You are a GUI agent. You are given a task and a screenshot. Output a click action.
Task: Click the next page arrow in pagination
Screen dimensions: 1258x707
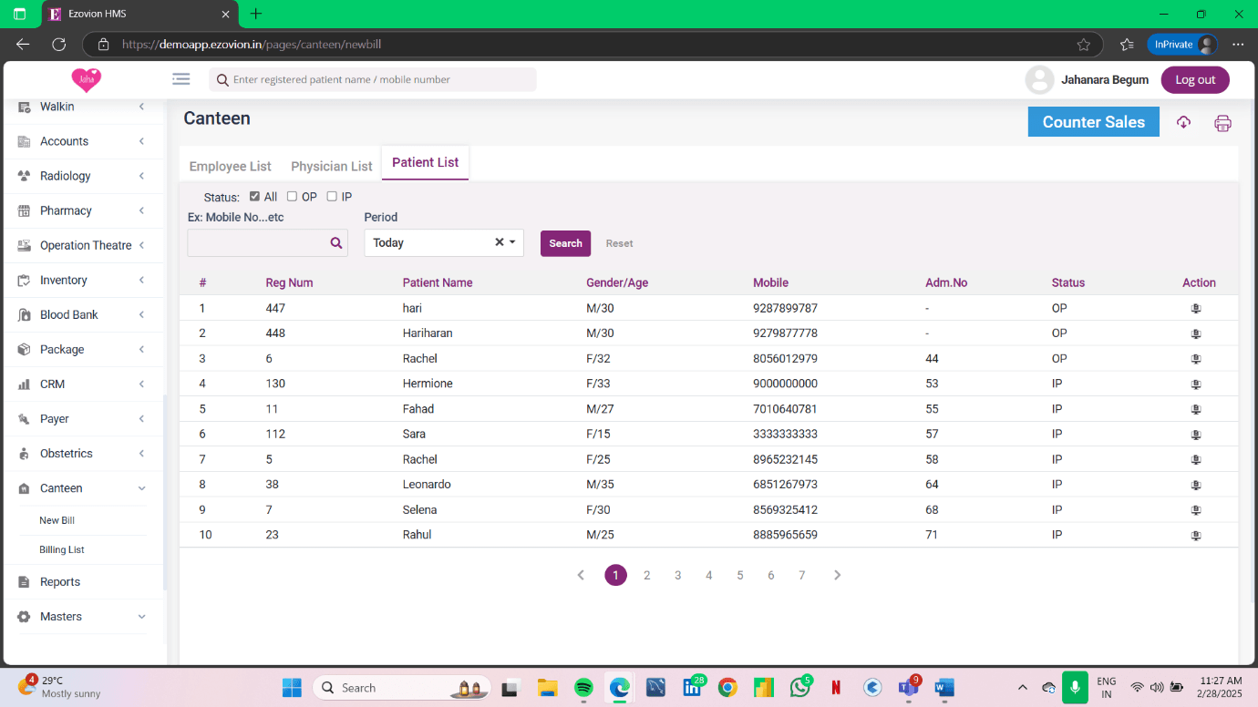tap(837, 575)
